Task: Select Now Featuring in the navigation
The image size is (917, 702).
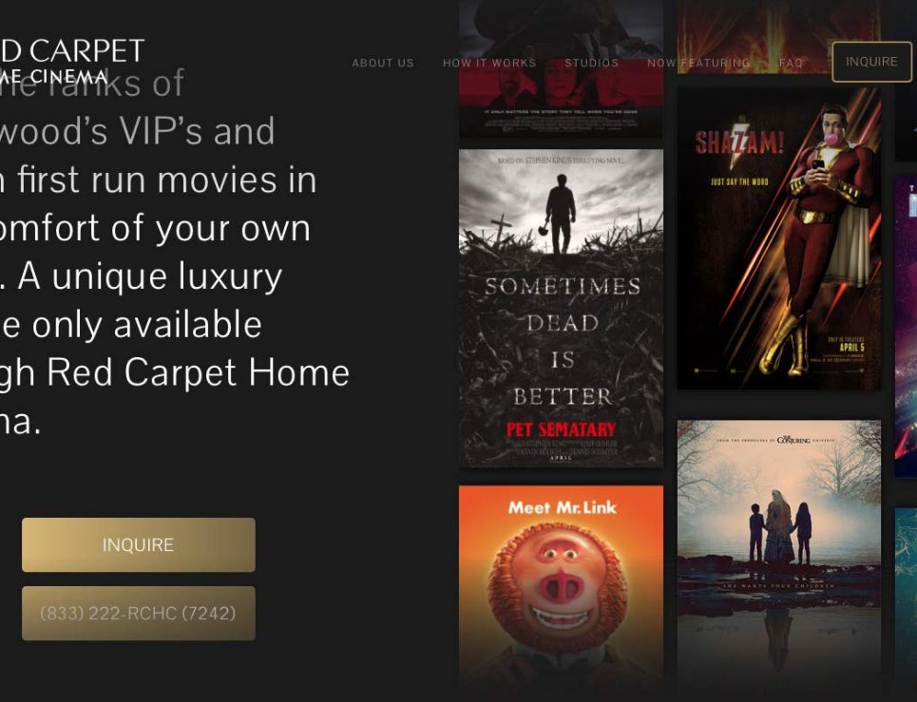Action: tap(698, 63)
